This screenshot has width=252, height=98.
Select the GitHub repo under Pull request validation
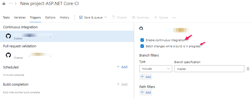(67, 55)
